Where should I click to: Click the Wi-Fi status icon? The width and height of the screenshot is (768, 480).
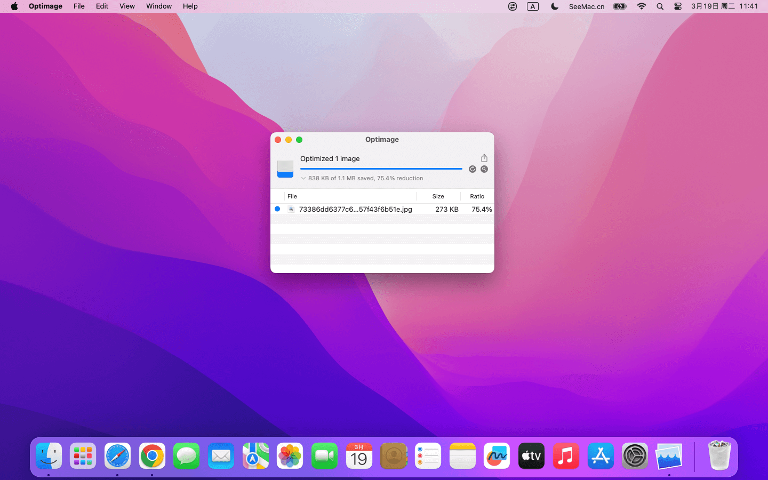pyautogui.click(x=642, y=6)
